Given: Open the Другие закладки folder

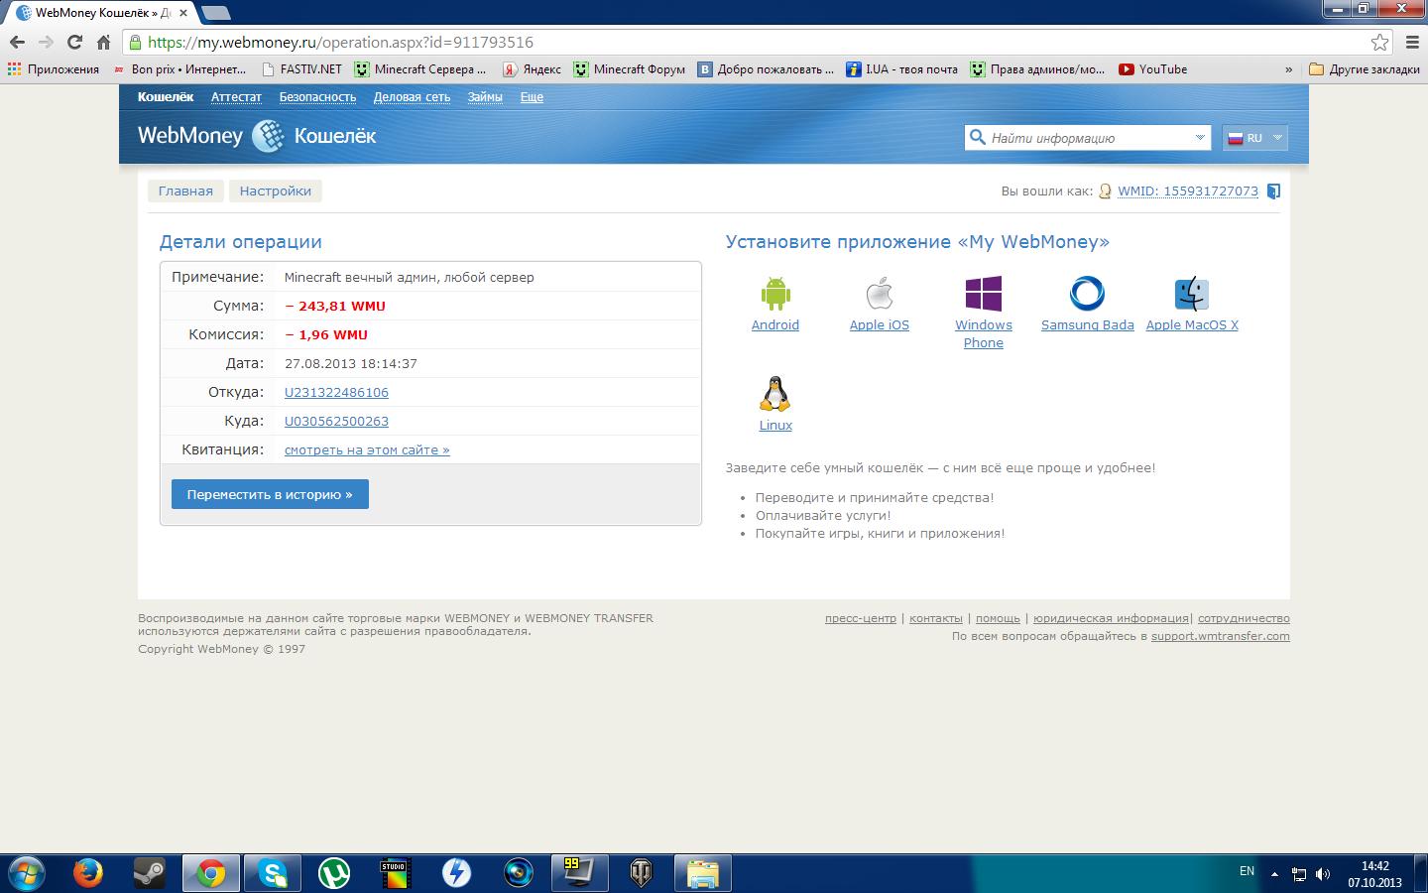Looking at the screenshot, I should point(1365,69).
